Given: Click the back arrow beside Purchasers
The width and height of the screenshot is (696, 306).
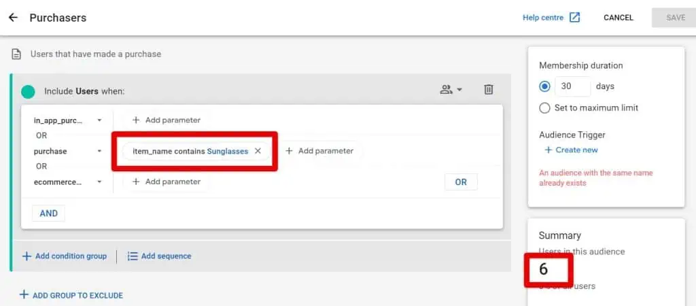Looking at the screenshot, I should [x=13, y=18].
